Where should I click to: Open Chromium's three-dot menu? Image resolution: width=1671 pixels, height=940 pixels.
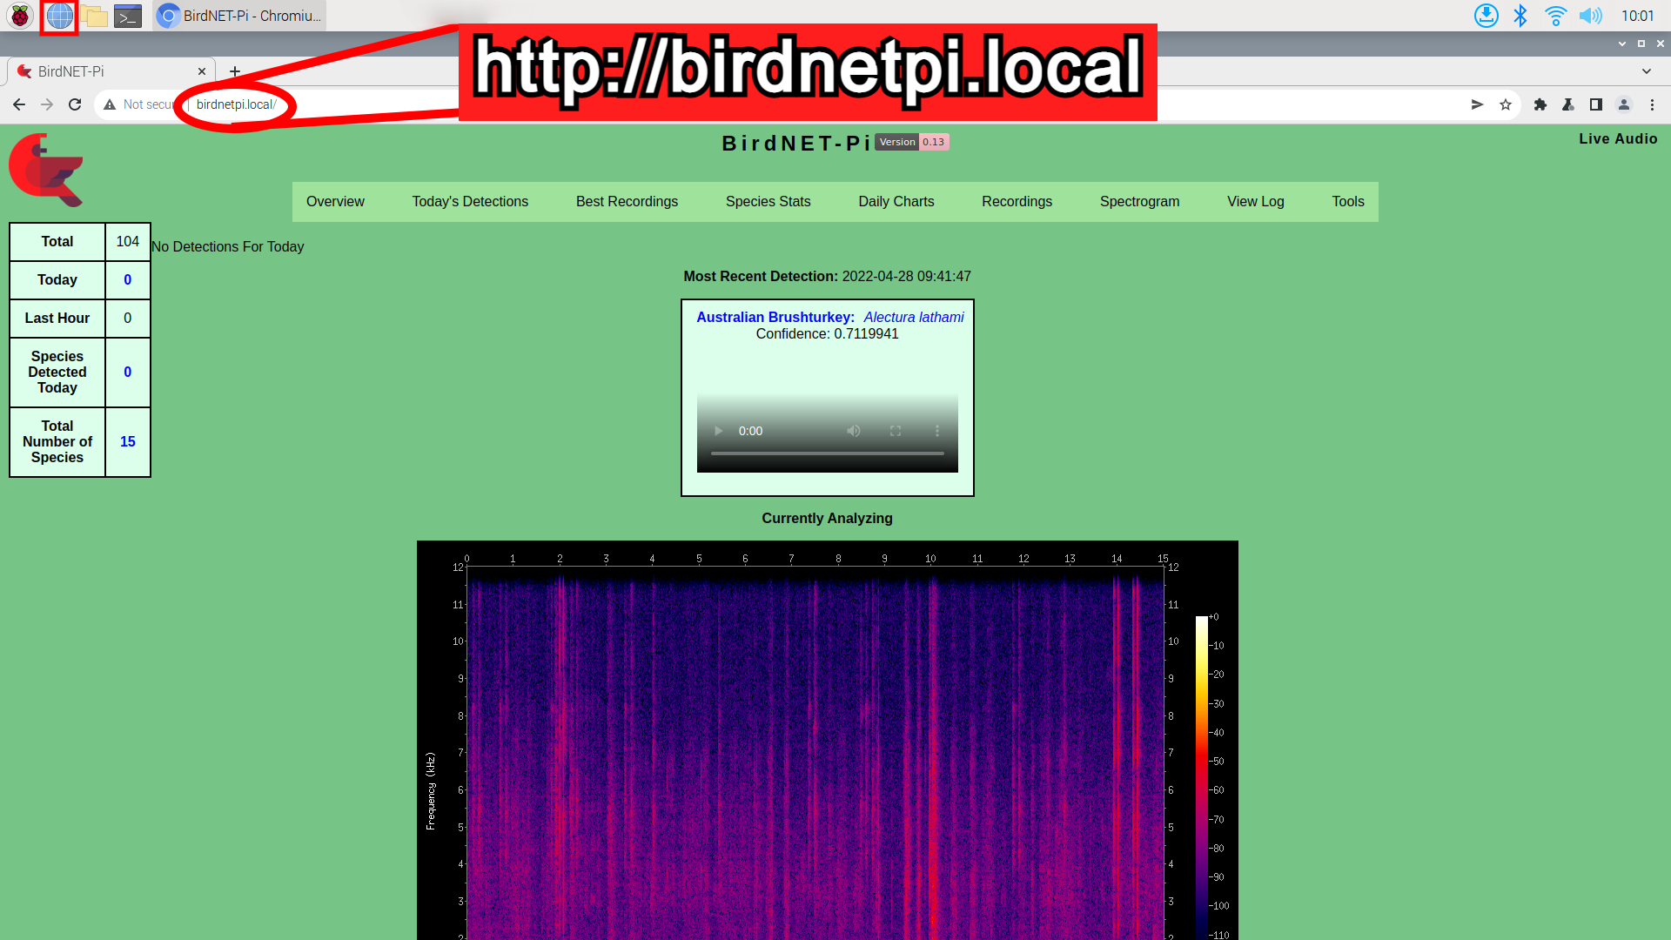point(1652,104)
